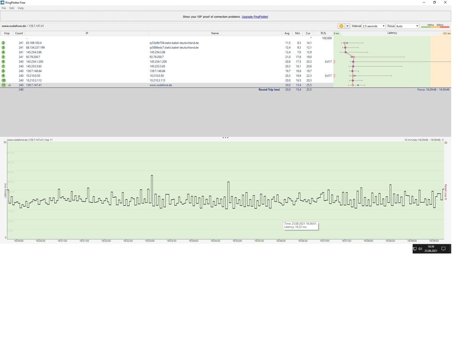Open the network icon in the system tray

click(415, 249)
